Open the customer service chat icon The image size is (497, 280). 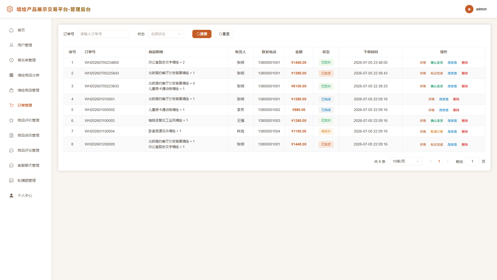pyautogui.click(x=11, y=165)
